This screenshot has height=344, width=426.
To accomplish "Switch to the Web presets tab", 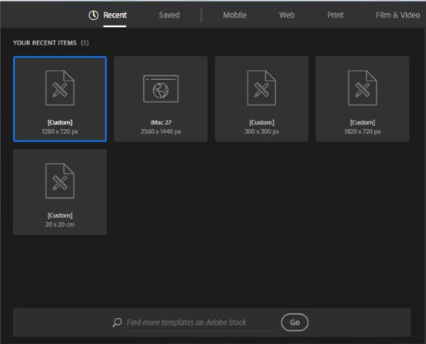I will [287, 15].
